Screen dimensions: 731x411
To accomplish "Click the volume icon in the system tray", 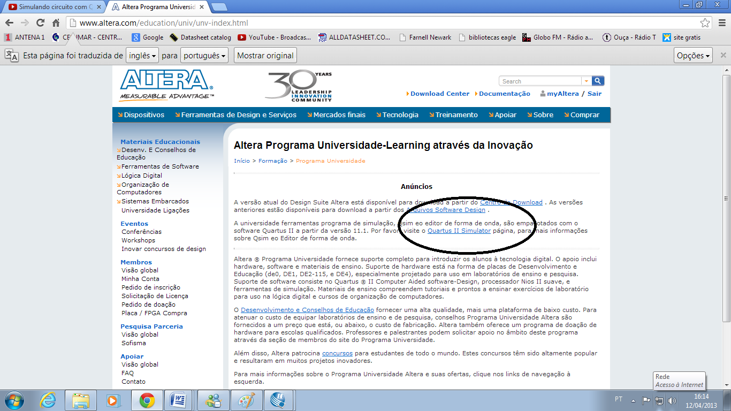I will [672, 400].
